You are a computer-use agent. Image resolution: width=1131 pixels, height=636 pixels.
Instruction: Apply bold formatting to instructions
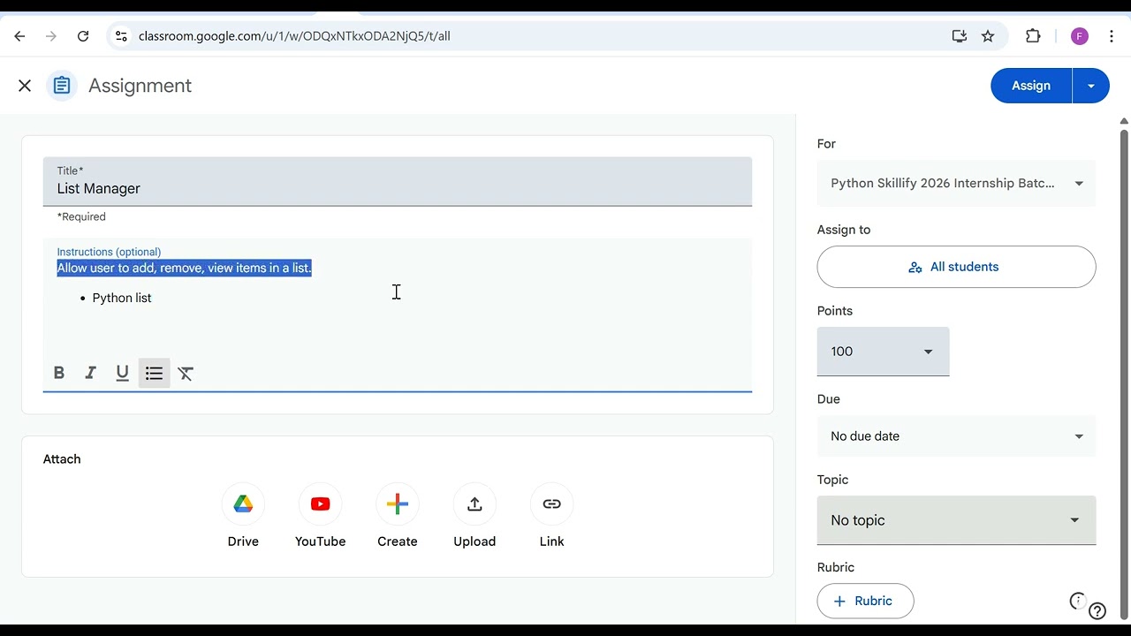[x=59, y=374]
